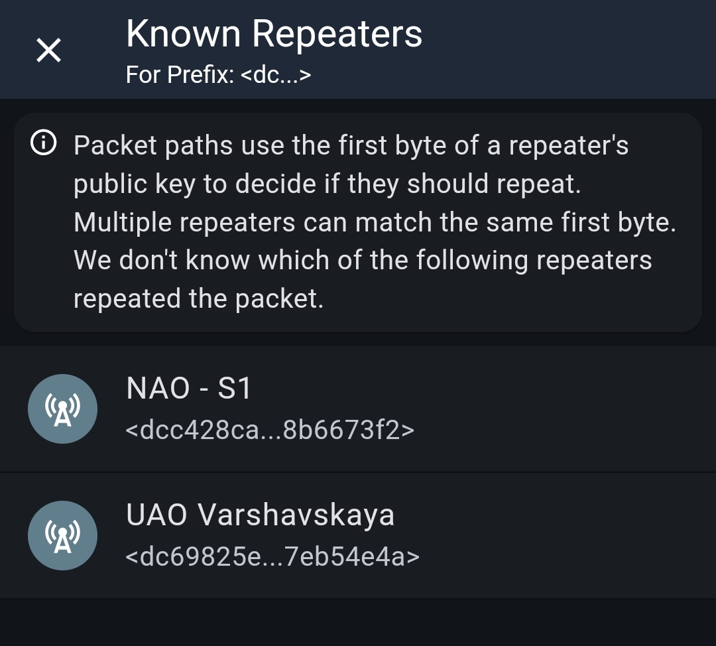Click public key dcc428ca...8b6673f2
This screenshot has height=646, width=716.
point(269,430)
